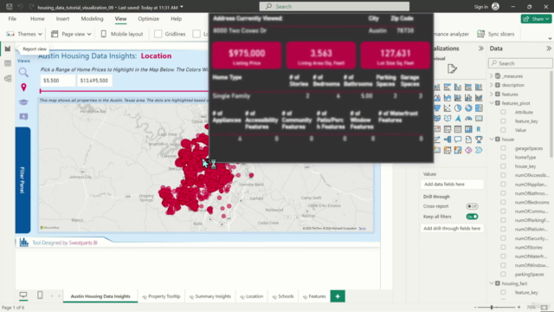Image resolution: width=554 pixels, height=312 pixels.
Task: Check the numOfStories field
Action: pos(503,247)
